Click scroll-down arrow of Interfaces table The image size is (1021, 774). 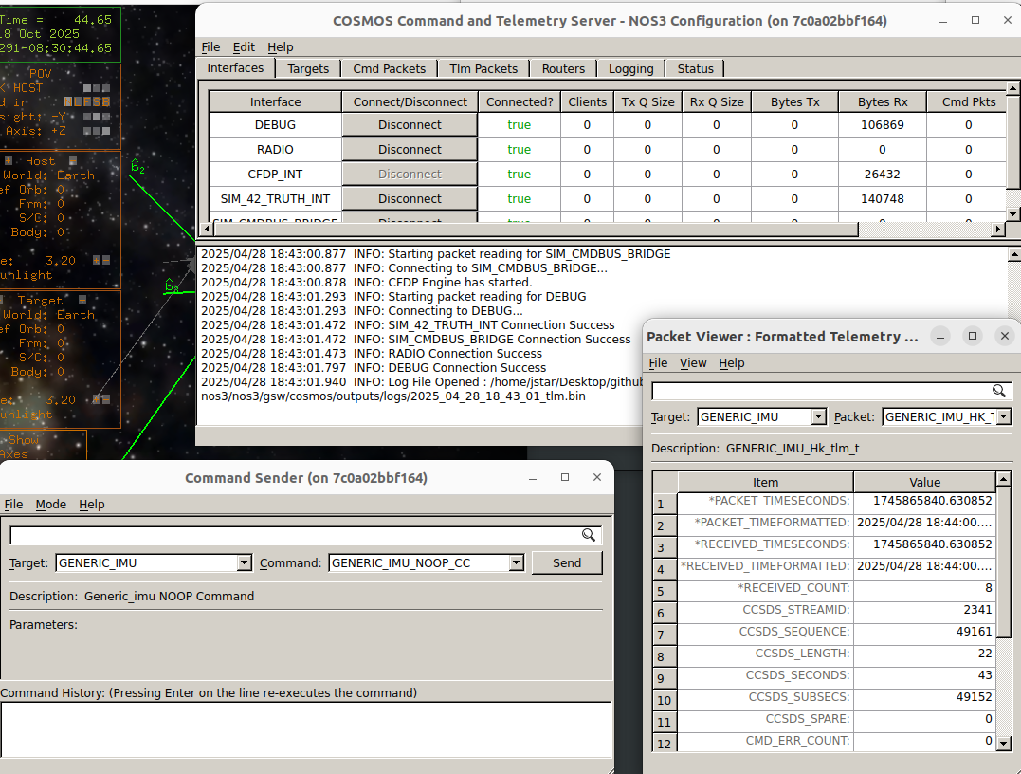(x=1012, y=213)
